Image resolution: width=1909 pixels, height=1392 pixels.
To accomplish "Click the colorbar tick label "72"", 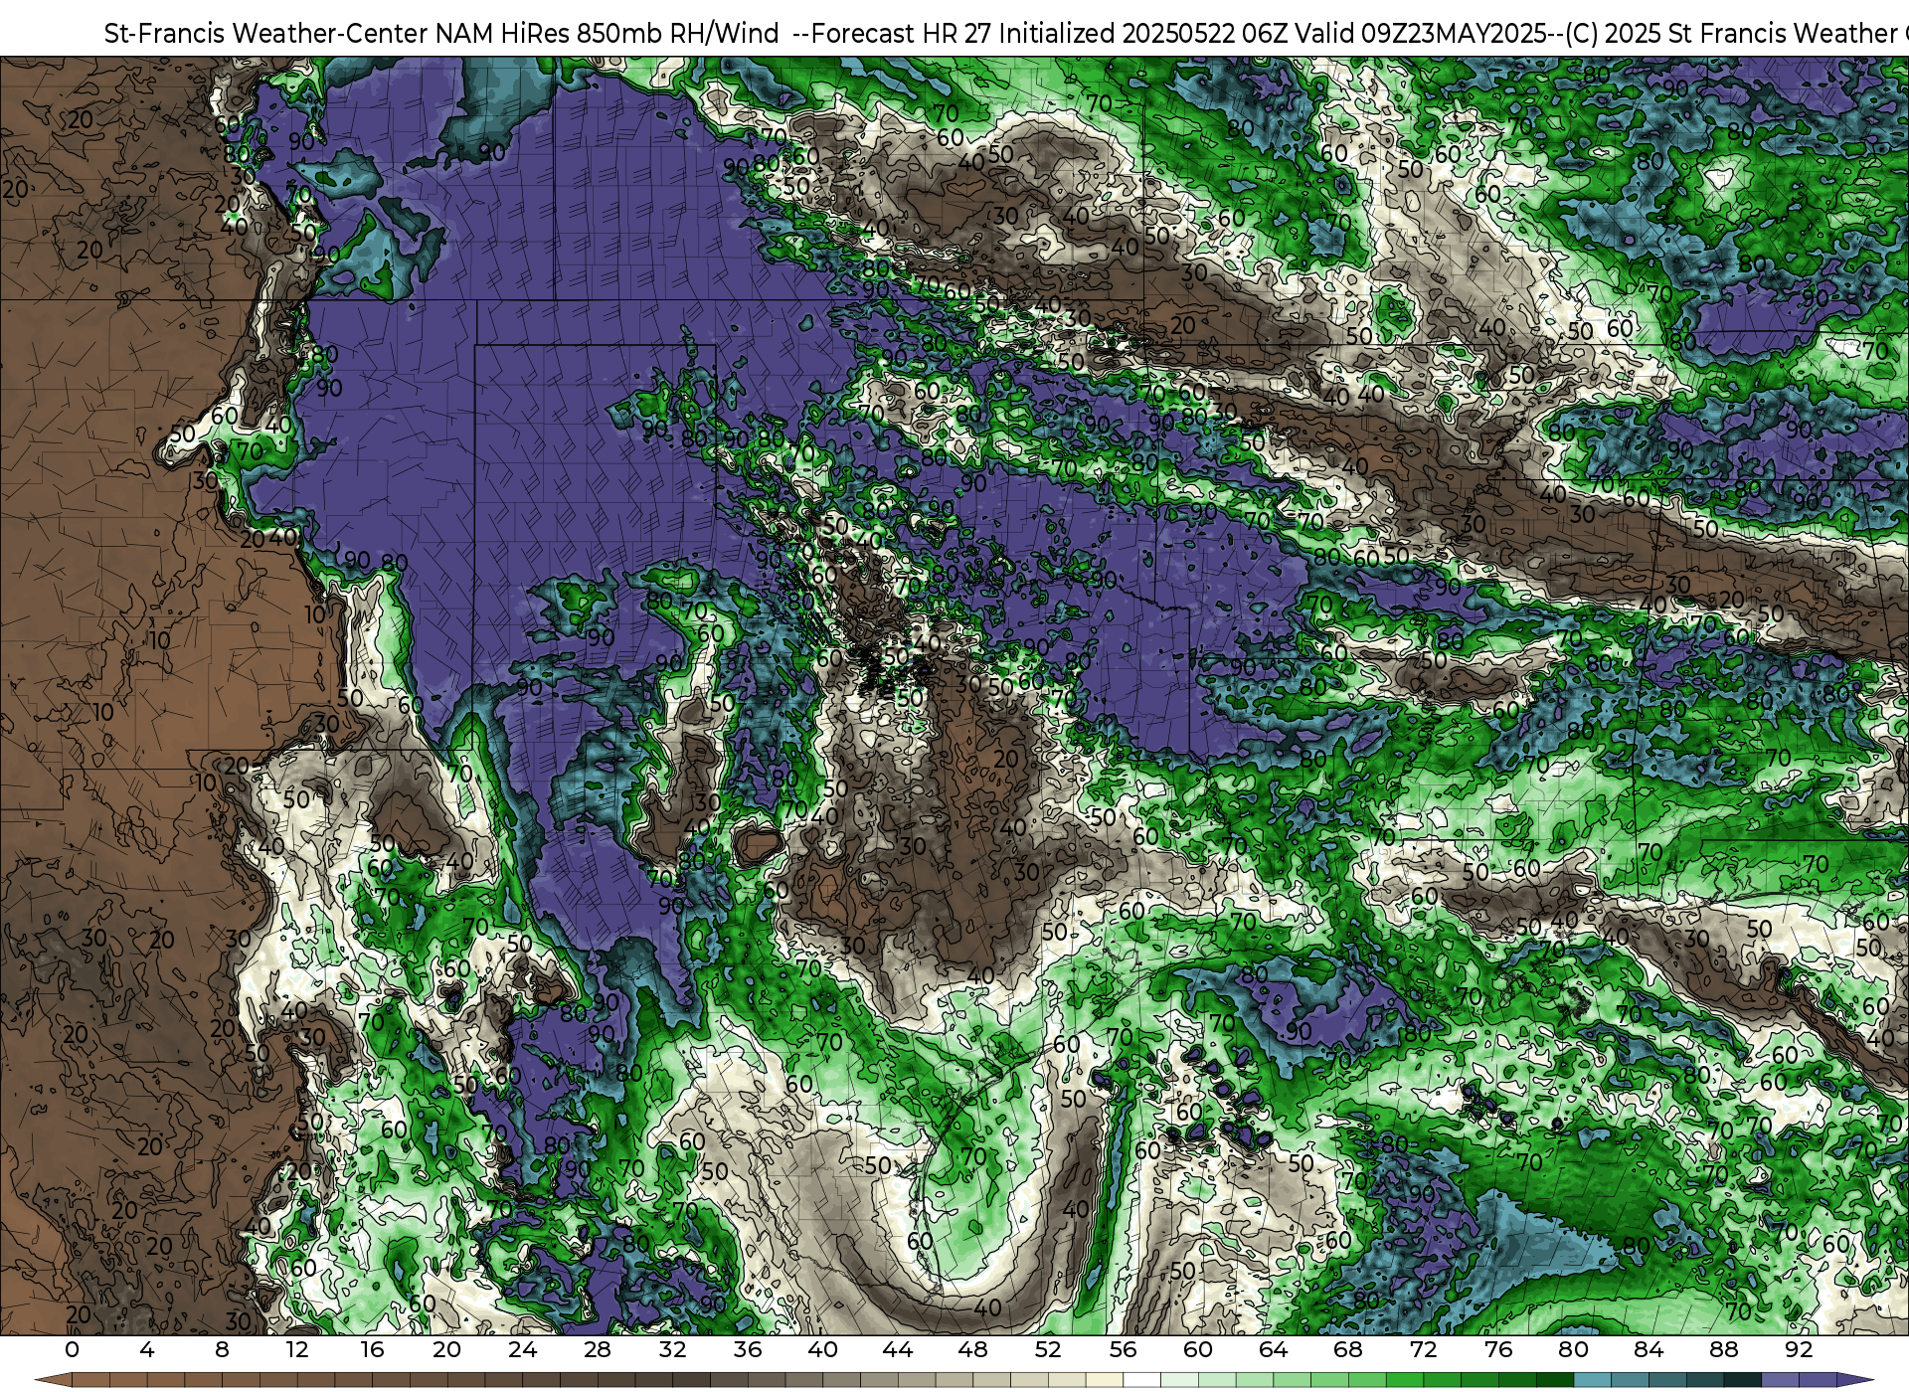I will click(1424, 1350).
